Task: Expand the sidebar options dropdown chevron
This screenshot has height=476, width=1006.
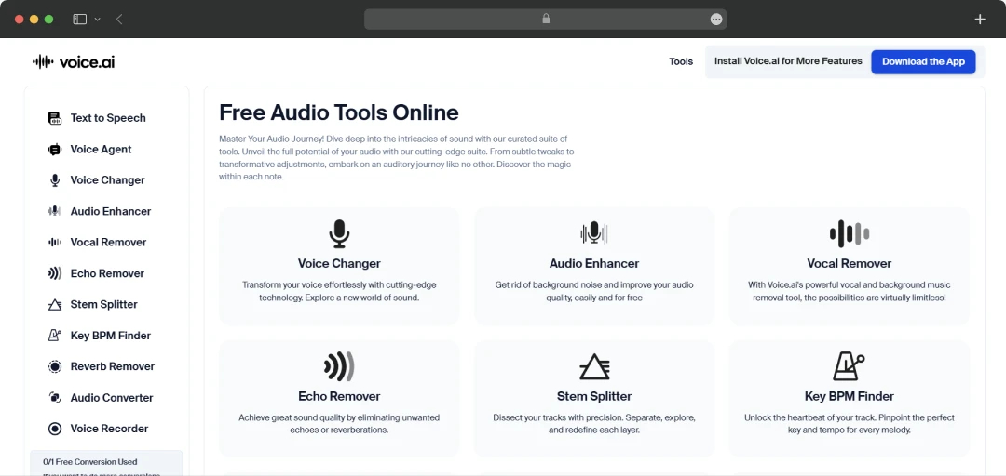Action: click(x=98, y=20)
